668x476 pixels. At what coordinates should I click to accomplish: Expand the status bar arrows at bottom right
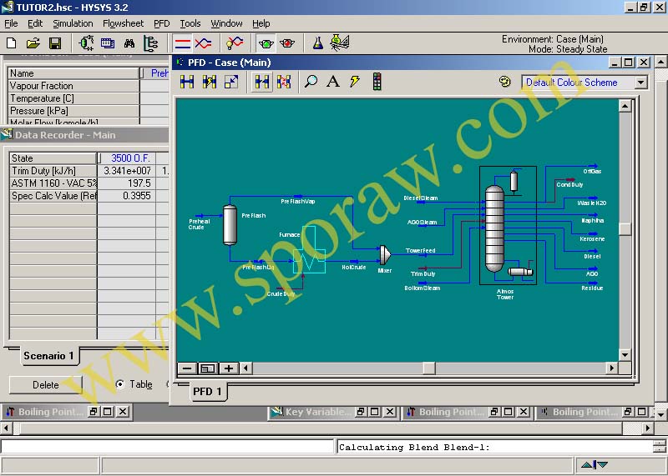(595, 465)
